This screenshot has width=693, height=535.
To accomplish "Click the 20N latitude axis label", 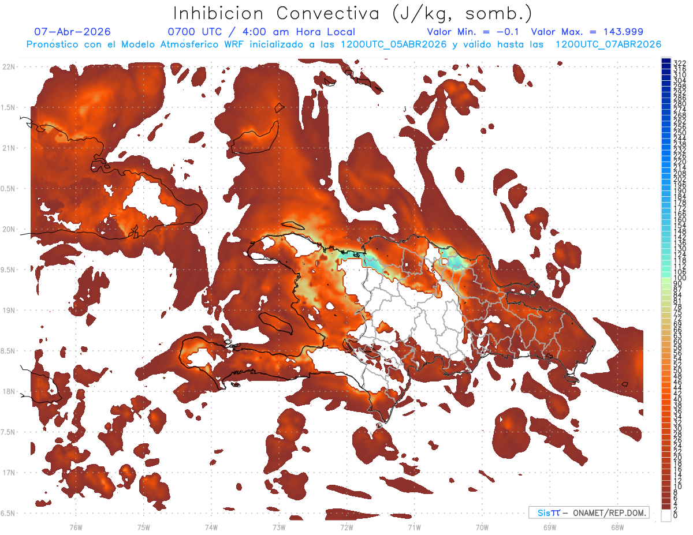I will 9,229.
